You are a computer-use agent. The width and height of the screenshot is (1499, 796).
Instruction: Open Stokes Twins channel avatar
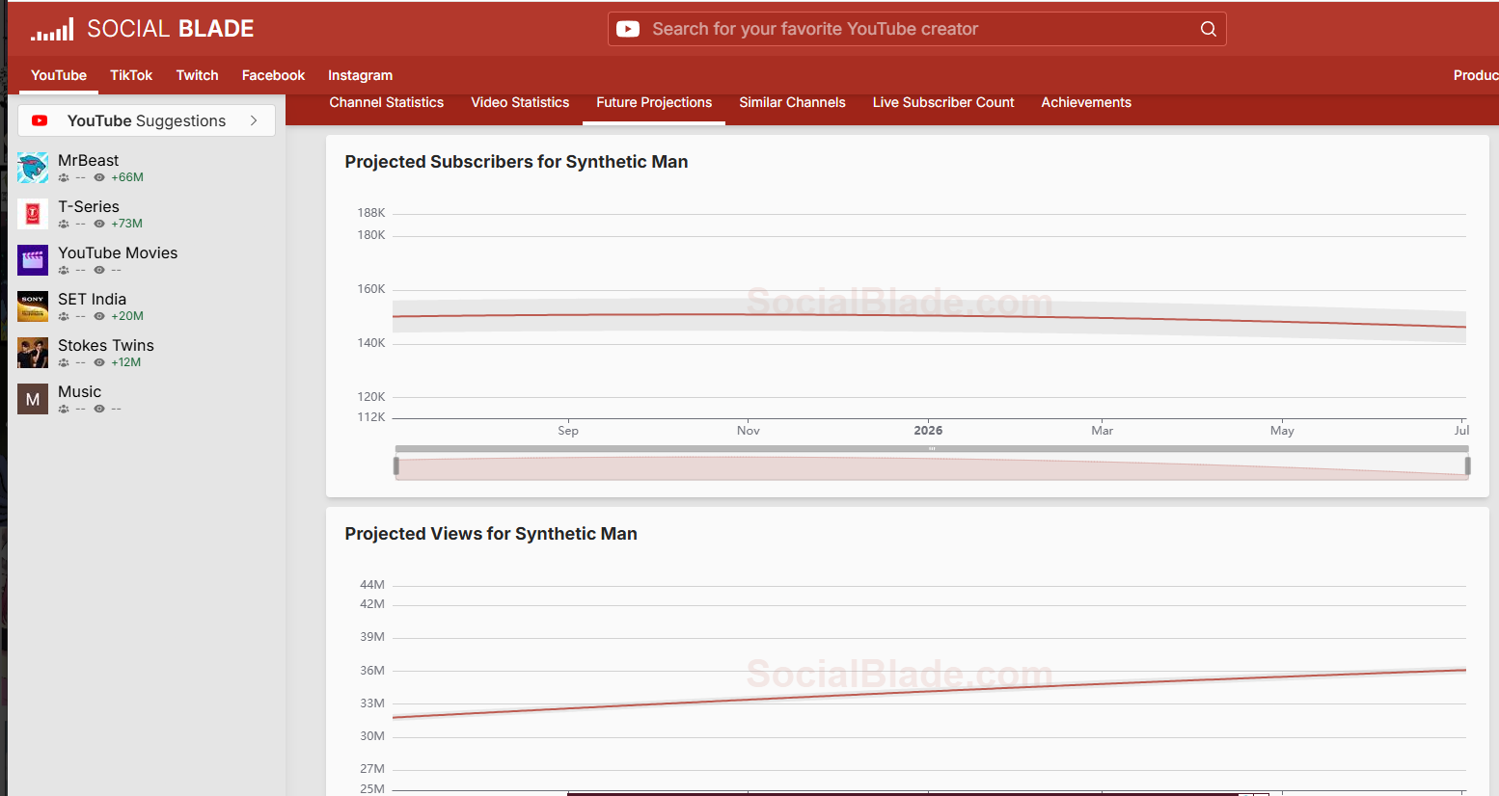(33, 353)
